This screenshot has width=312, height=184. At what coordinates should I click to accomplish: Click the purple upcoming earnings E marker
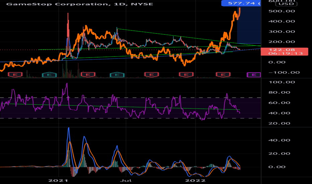pyautogui.click(x=254, y=75)
